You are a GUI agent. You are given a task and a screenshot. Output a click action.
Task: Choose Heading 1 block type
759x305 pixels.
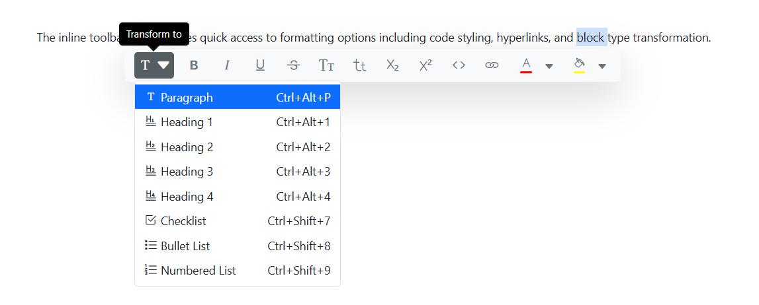(x=237, y=122)
